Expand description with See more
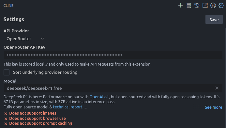 214,107
